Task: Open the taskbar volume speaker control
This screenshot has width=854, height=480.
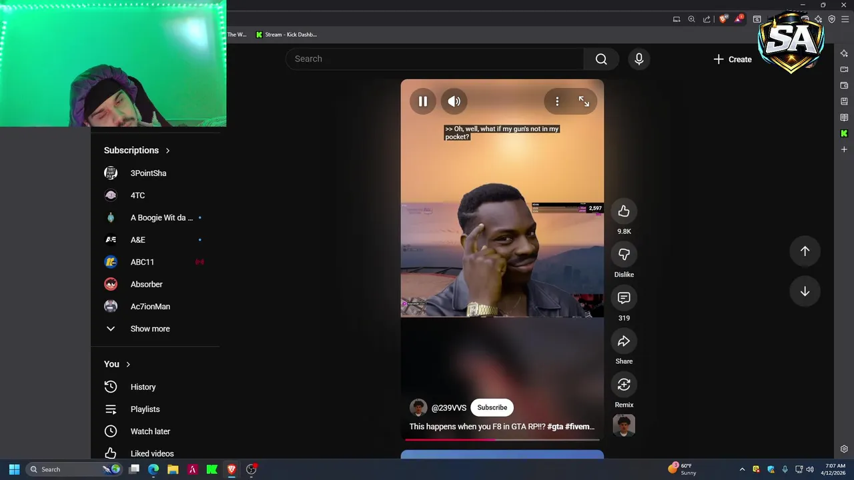Action: point(810,469)
